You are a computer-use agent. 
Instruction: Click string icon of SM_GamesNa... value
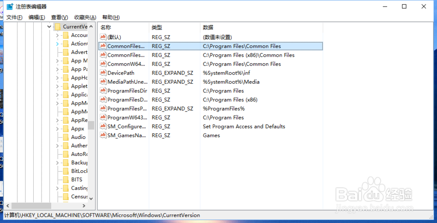coord(103,135)
